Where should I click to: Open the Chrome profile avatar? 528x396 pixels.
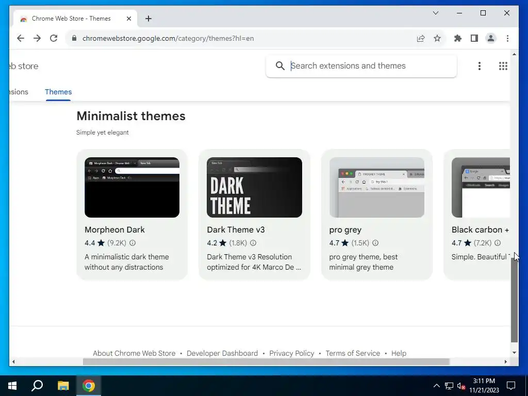click(x=491, y=38)
